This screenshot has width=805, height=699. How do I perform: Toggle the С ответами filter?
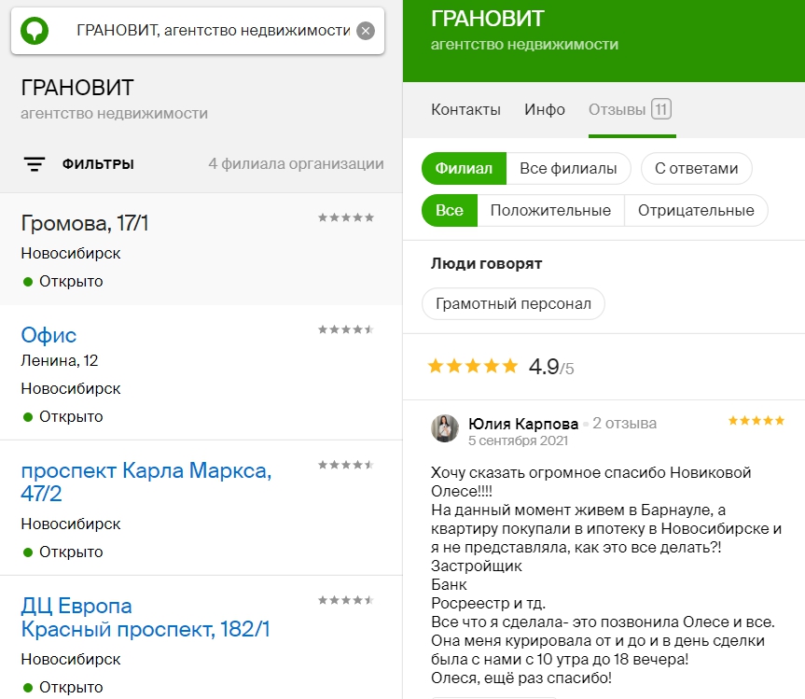(x=697, y=169)
